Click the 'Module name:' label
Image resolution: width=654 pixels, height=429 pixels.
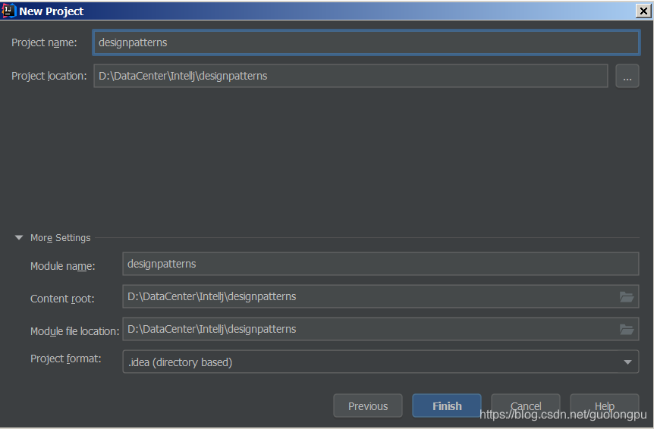tap(62, 266)
